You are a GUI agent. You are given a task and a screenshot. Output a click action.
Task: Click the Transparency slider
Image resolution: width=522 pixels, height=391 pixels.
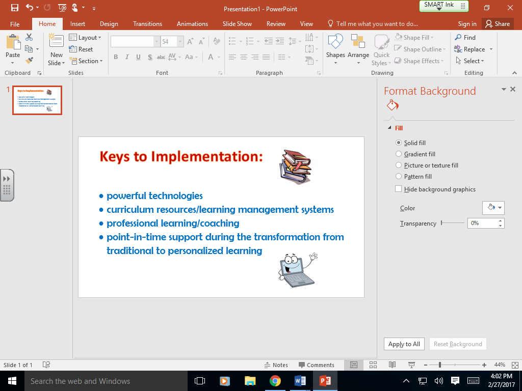(x=453, y=223)
